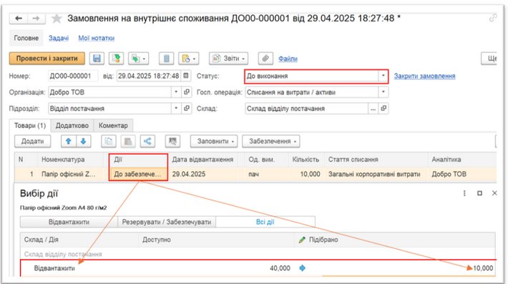
Task: Expand the Статус dropdown
Action: [x=383, y=76]
